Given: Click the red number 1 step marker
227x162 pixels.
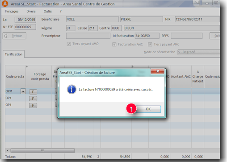Looking at the screenshot, I should 131,109.
